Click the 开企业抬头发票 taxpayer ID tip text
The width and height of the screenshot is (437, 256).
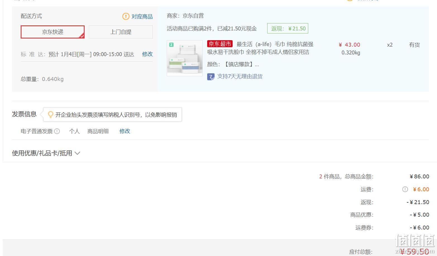coord(116,115)
